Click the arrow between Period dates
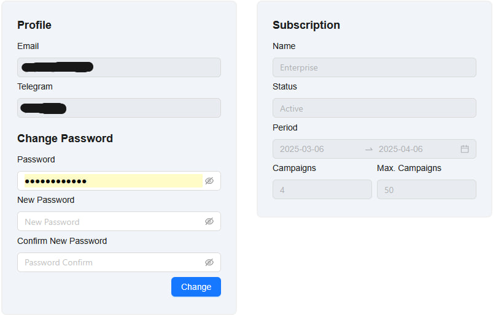Viewport: 493px width, 315px height. (x=369, y=149)
